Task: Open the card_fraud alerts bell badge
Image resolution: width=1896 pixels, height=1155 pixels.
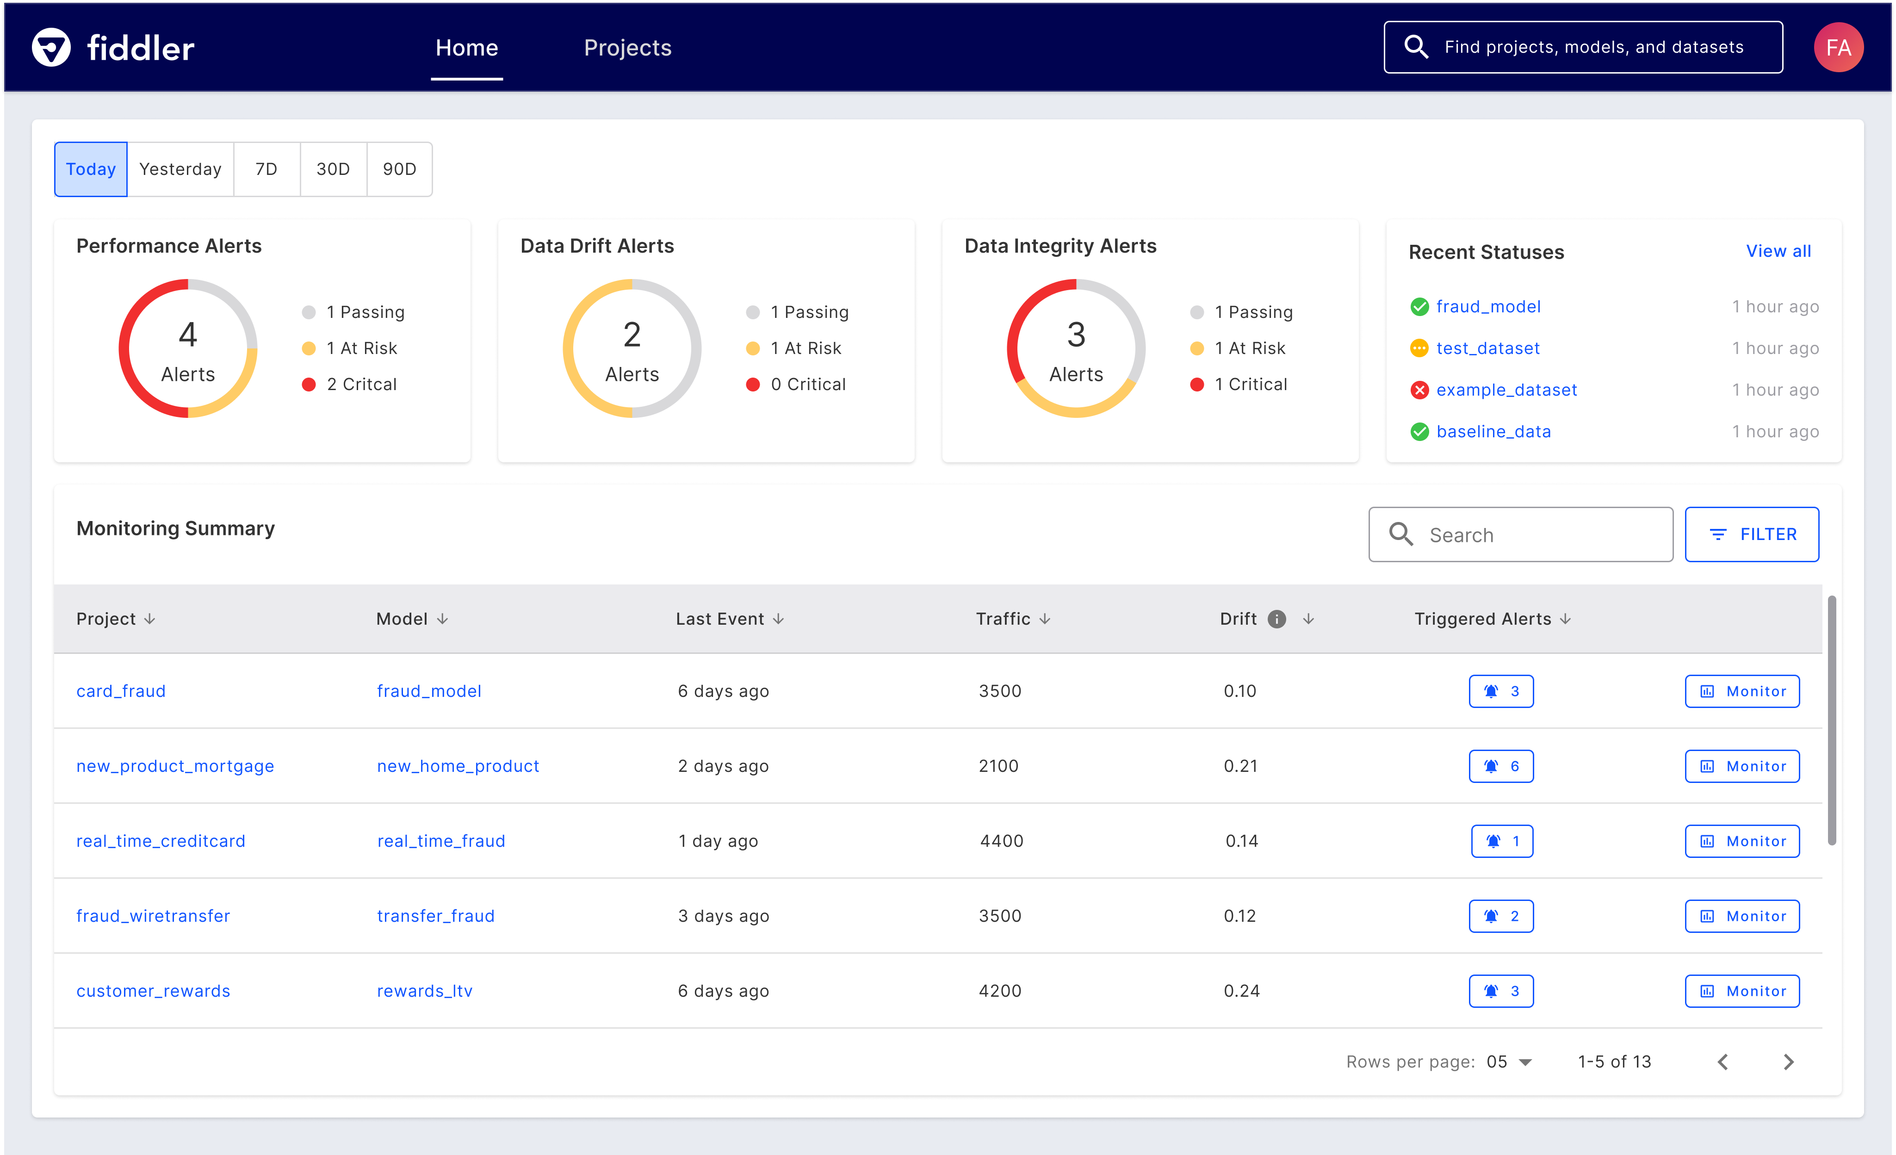Action: click(1500, 691)
